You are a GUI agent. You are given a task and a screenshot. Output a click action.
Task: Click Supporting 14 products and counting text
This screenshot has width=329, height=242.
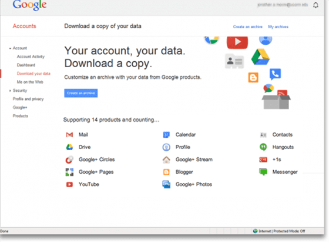(111, 120)
